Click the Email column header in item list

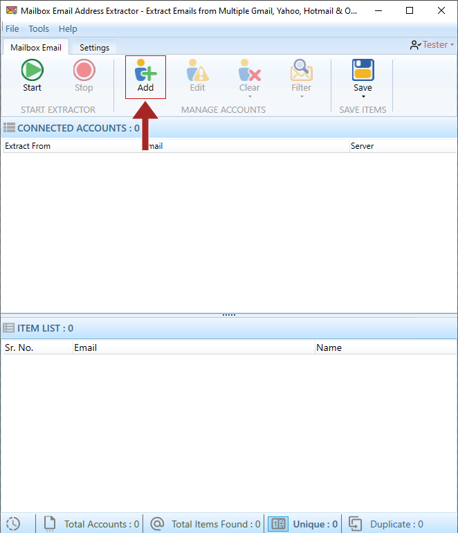tap(194, 347)
